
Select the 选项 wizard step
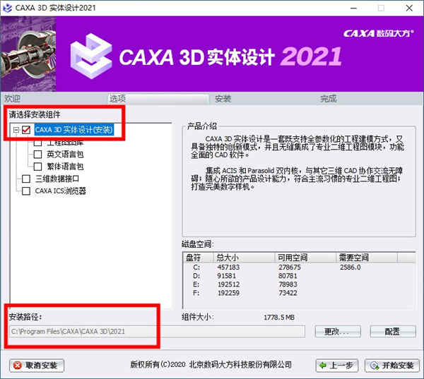coord(117,99)
